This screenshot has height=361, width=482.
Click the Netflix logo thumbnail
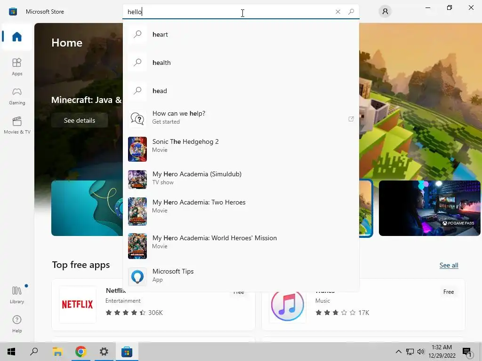pos(78,305)
